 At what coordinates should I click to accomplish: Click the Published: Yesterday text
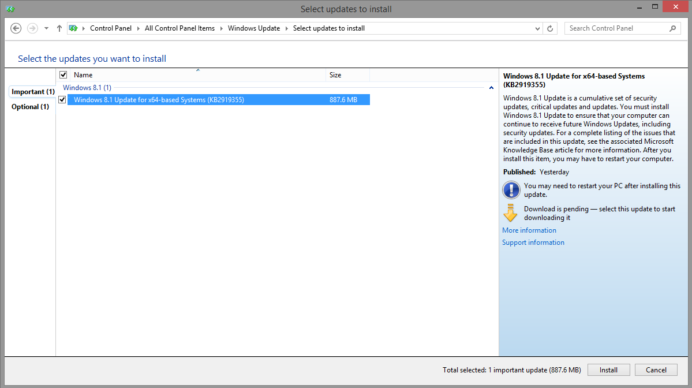[x=536, y=172]
